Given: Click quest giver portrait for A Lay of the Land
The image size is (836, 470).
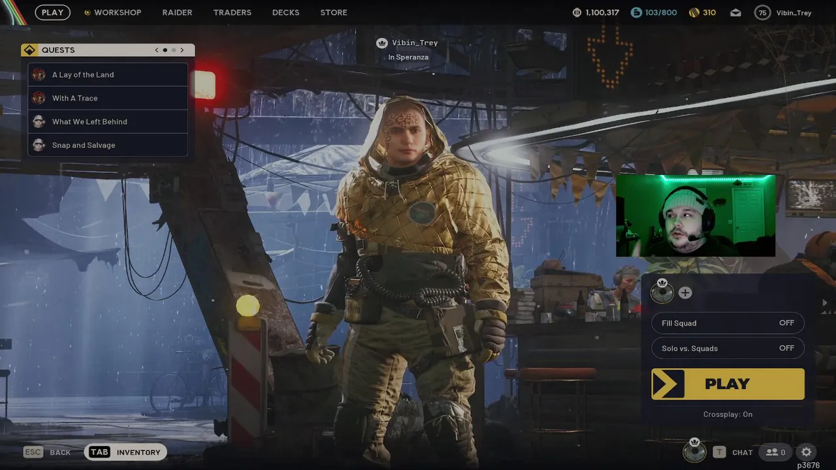Looking at the screenshot, I should 39,74.
